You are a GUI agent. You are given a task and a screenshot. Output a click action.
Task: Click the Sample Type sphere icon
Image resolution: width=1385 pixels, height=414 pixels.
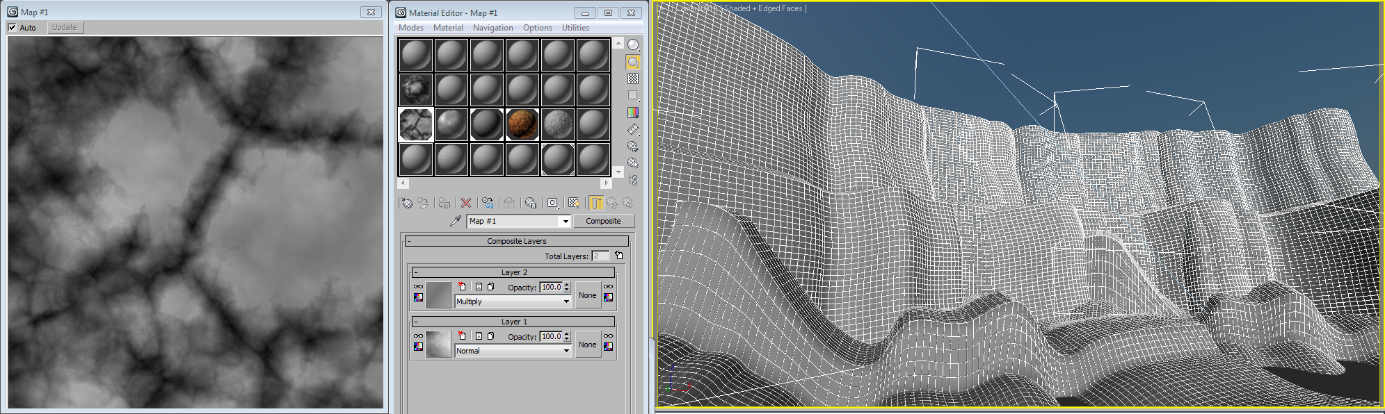633,44
